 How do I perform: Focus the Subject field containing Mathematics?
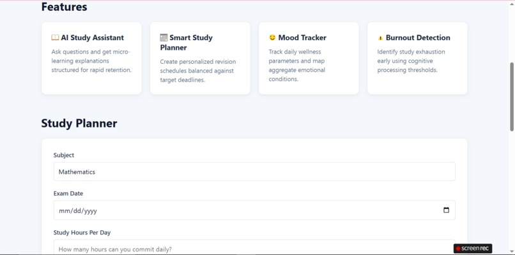click(254, 171)
